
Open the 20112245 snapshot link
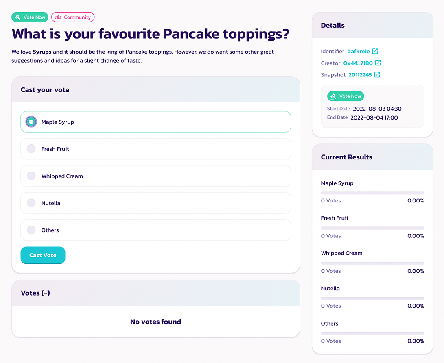360,75
